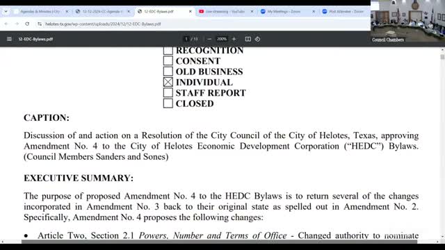Screen dimensions: 445x250
Task: Check the STAFF REPORT checkbox
Action: point(168,92)
